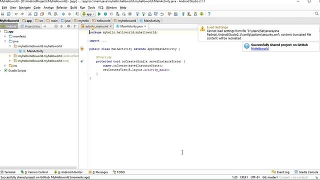Start debugging with the Debug bug icon
The width and height of the screenshot is (320, 180).
[105, 14]
